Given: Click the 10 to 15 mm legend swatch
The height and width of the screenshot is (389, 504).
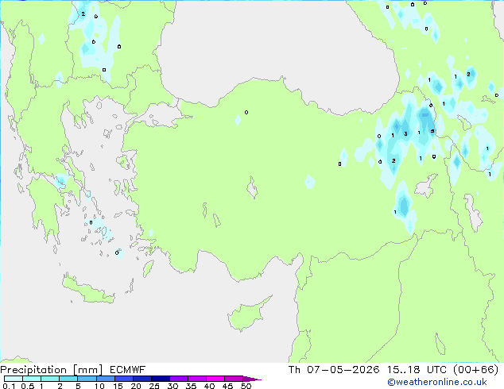Looking at the screenshot, I should point(105,379).
